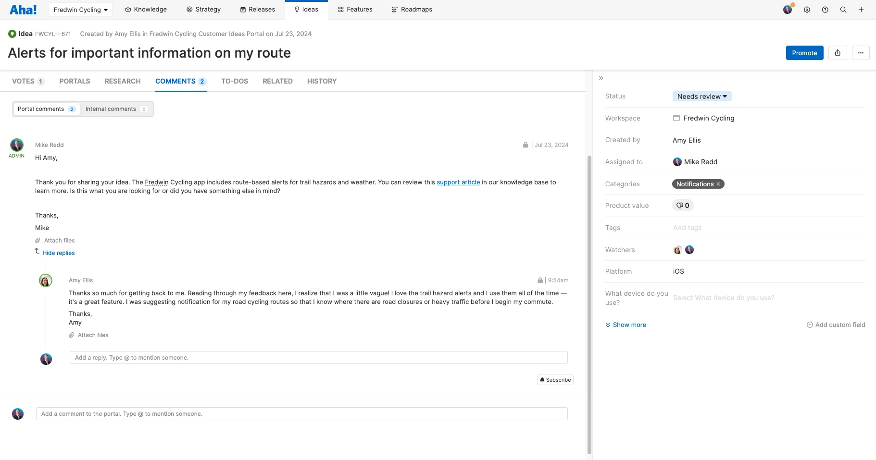Switch to the Votes tab

[x=28, y=81]
